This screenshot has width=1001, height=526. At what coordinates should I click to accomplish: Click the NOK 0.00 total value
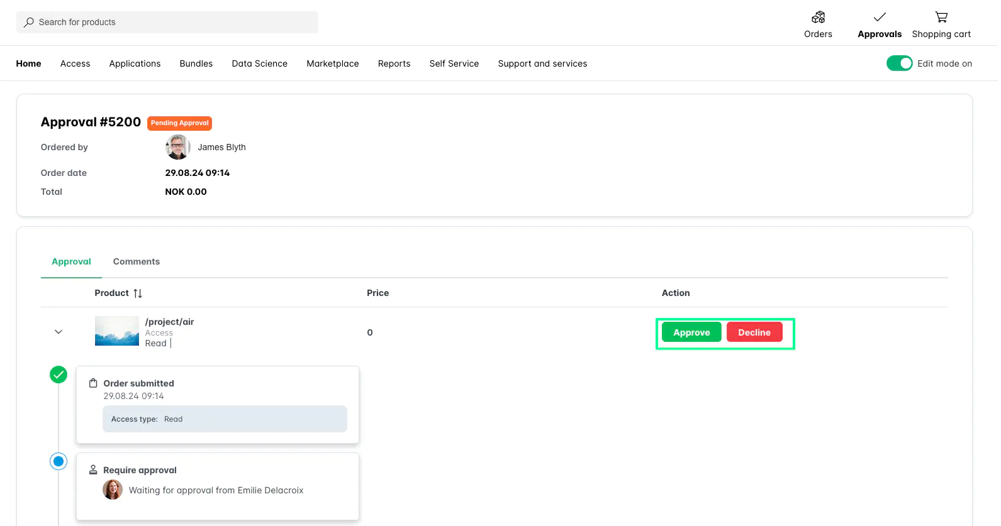[186, 192]
